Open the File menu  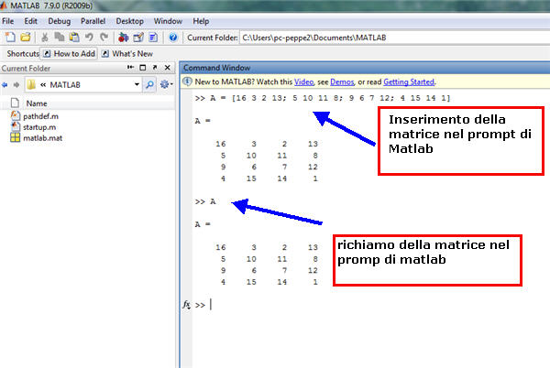[7, 21]
